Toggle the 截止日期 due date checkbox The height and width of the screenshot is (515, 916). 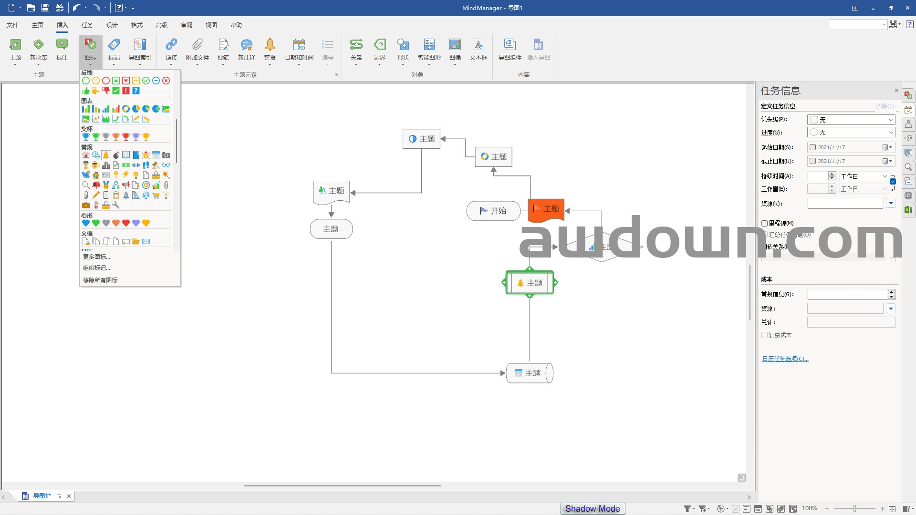click(x=813, y=161)
